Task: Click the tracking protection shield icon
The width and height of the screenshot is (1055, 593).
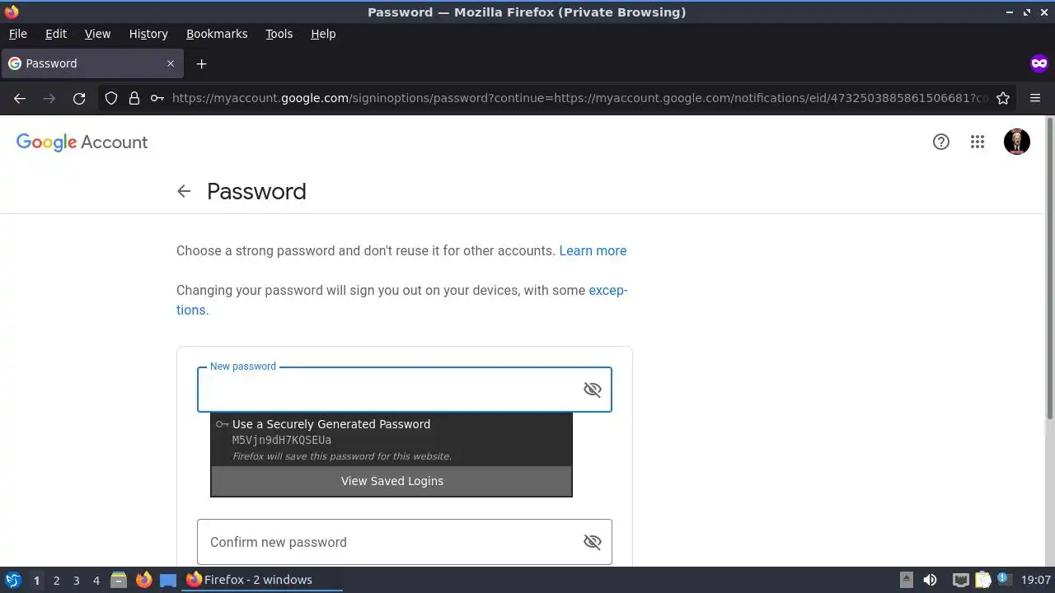Action: tap(111, 98)
